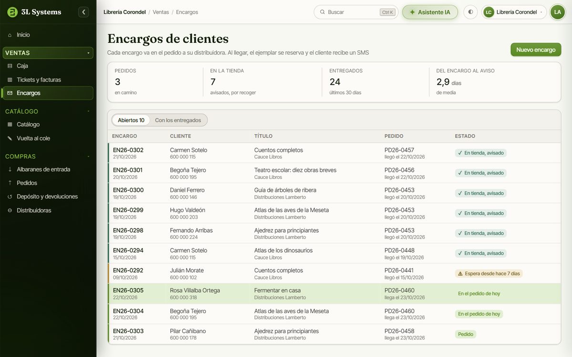Open Tickets y facturas
Image resolution: width=572 pixels, height=357 pixels.
point(48,79)
